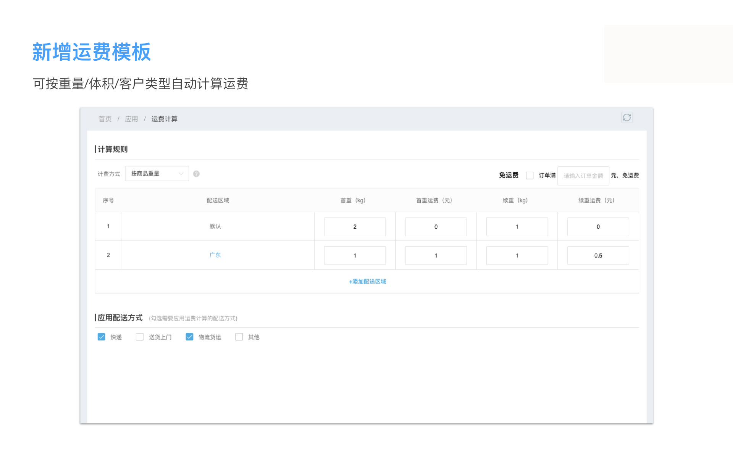
Task: Edit 首重 field in the 默认 row
Action: [x=355, y=227]
